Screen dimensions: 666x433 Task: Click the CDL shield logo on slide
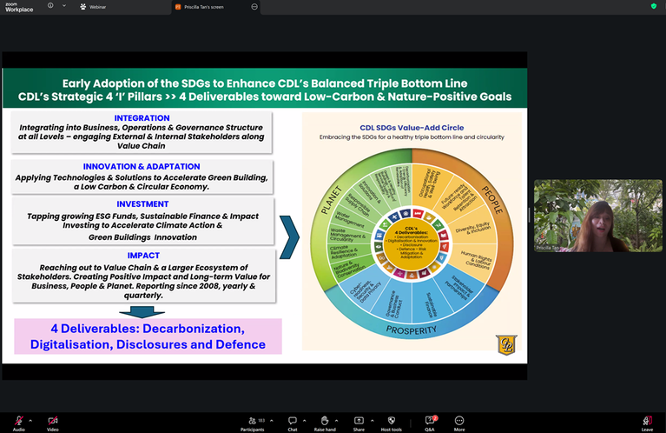(x=506, y=344)
